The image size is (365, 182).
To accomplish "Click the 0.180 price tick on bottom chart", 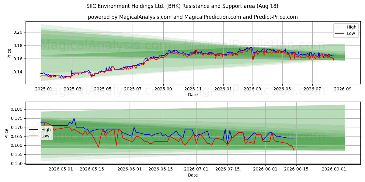I will point(17,109).
